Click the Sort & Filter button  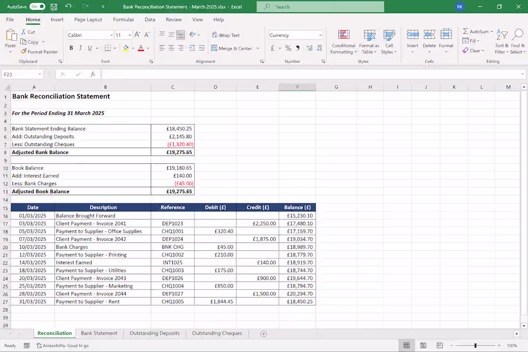tap(502, 42)
